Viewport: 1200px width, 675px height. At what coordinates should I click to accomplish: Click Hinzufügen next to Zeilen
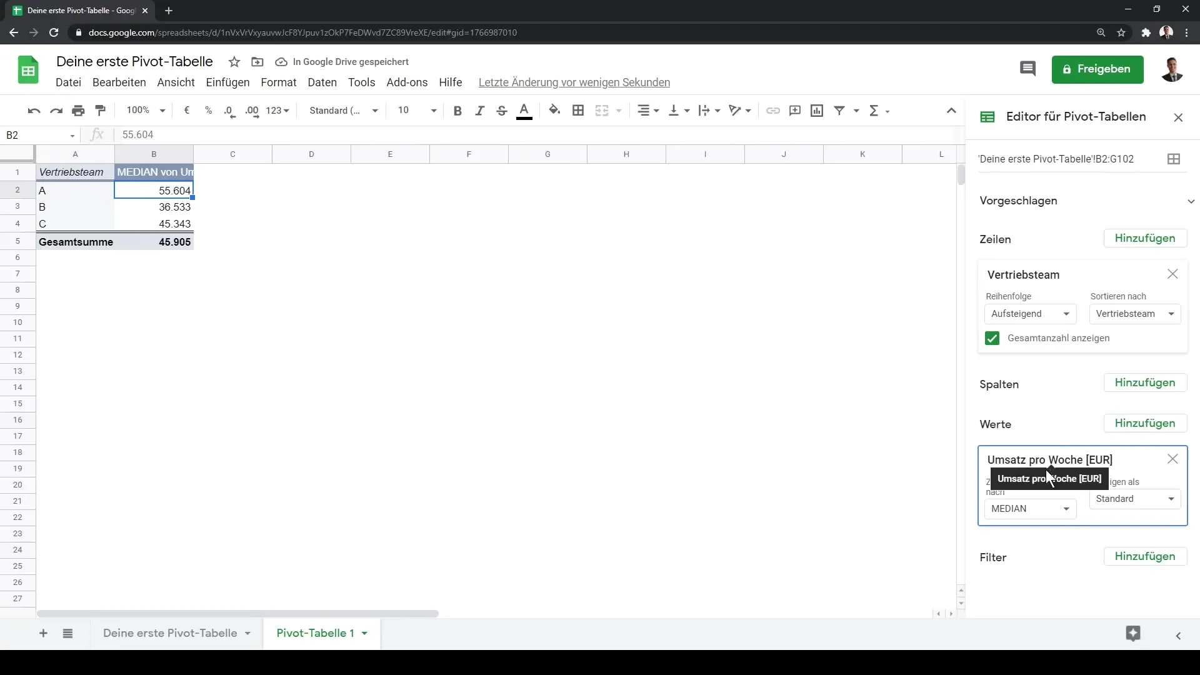[x=1145, y=238]
